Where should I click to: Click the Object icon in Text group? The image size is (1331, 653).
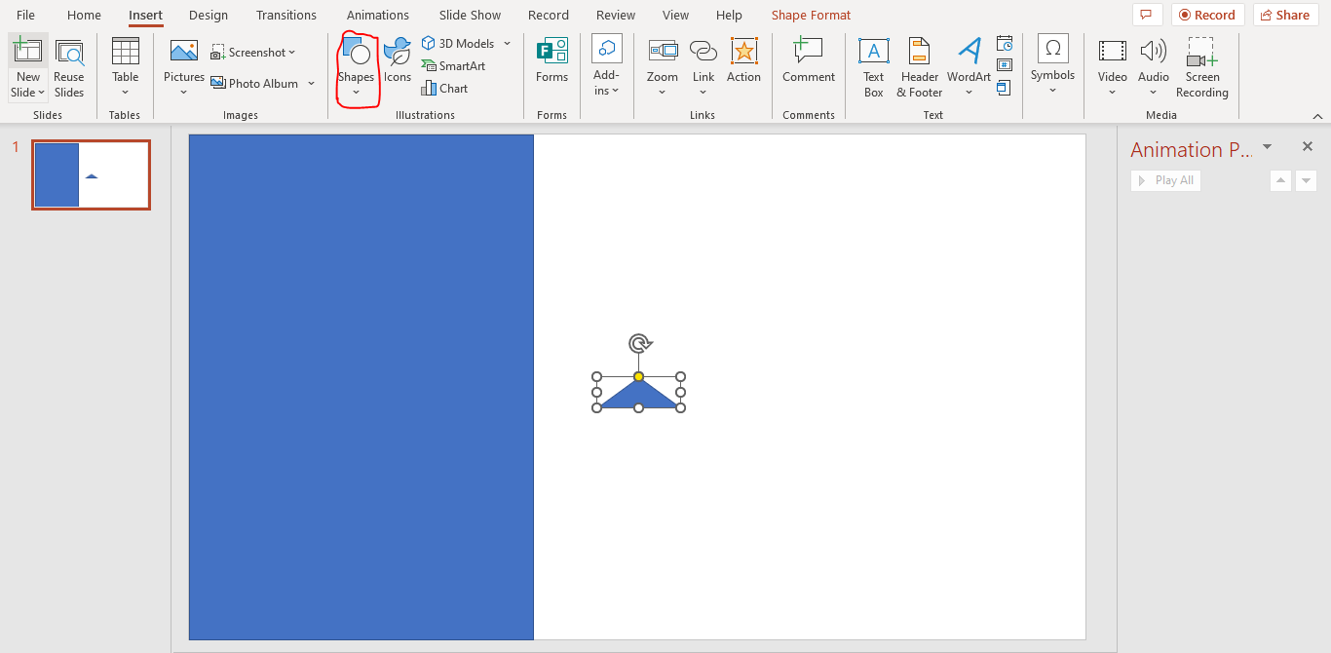tap(1005, 89)
